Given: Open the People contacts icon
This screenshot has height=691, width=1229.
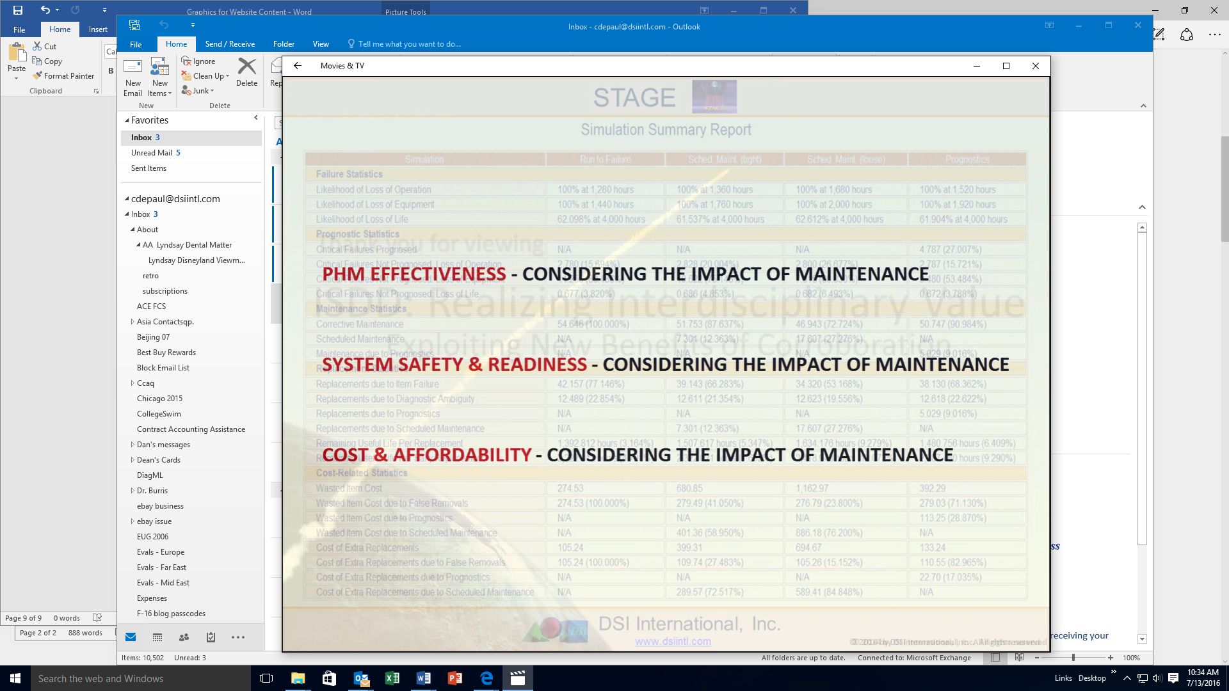Looking at the screenshot, I should [x=184, y=637].
